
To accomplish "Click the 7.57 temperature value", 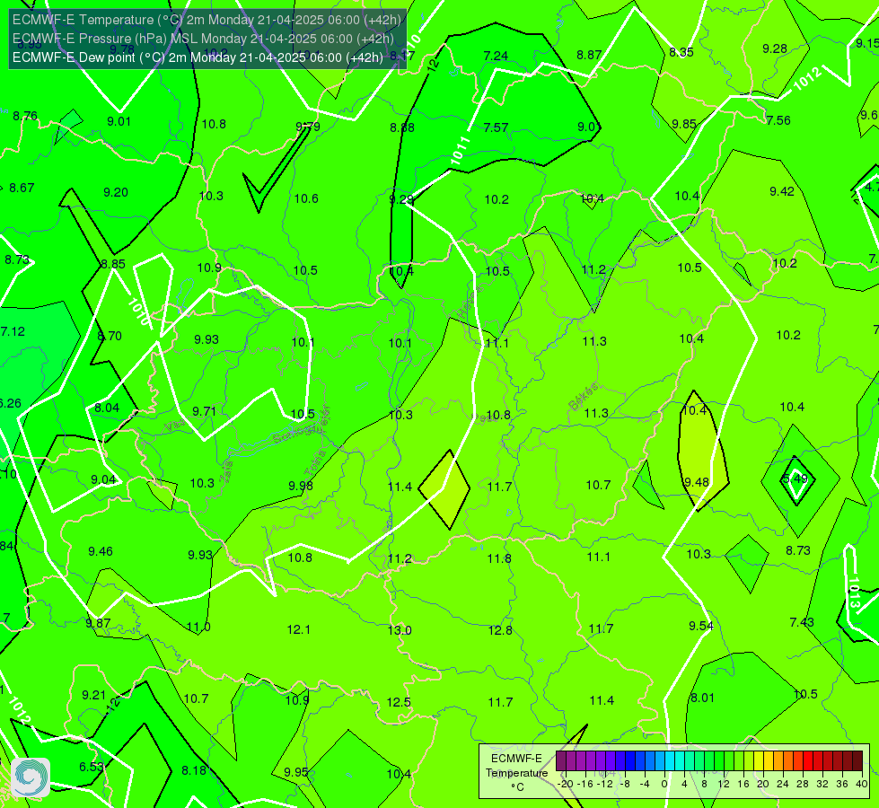I will pos(497,127).
